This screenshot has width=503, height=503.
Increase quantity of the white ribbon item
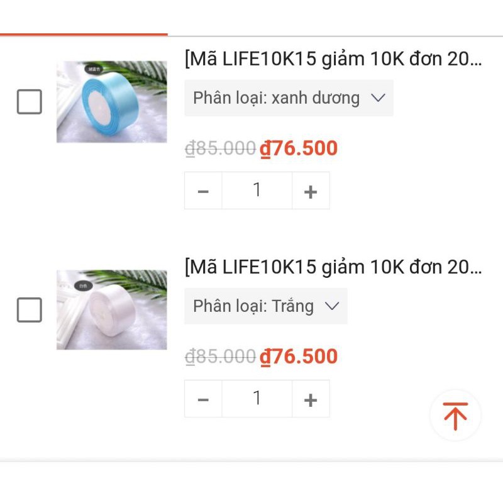coord(311,399)
